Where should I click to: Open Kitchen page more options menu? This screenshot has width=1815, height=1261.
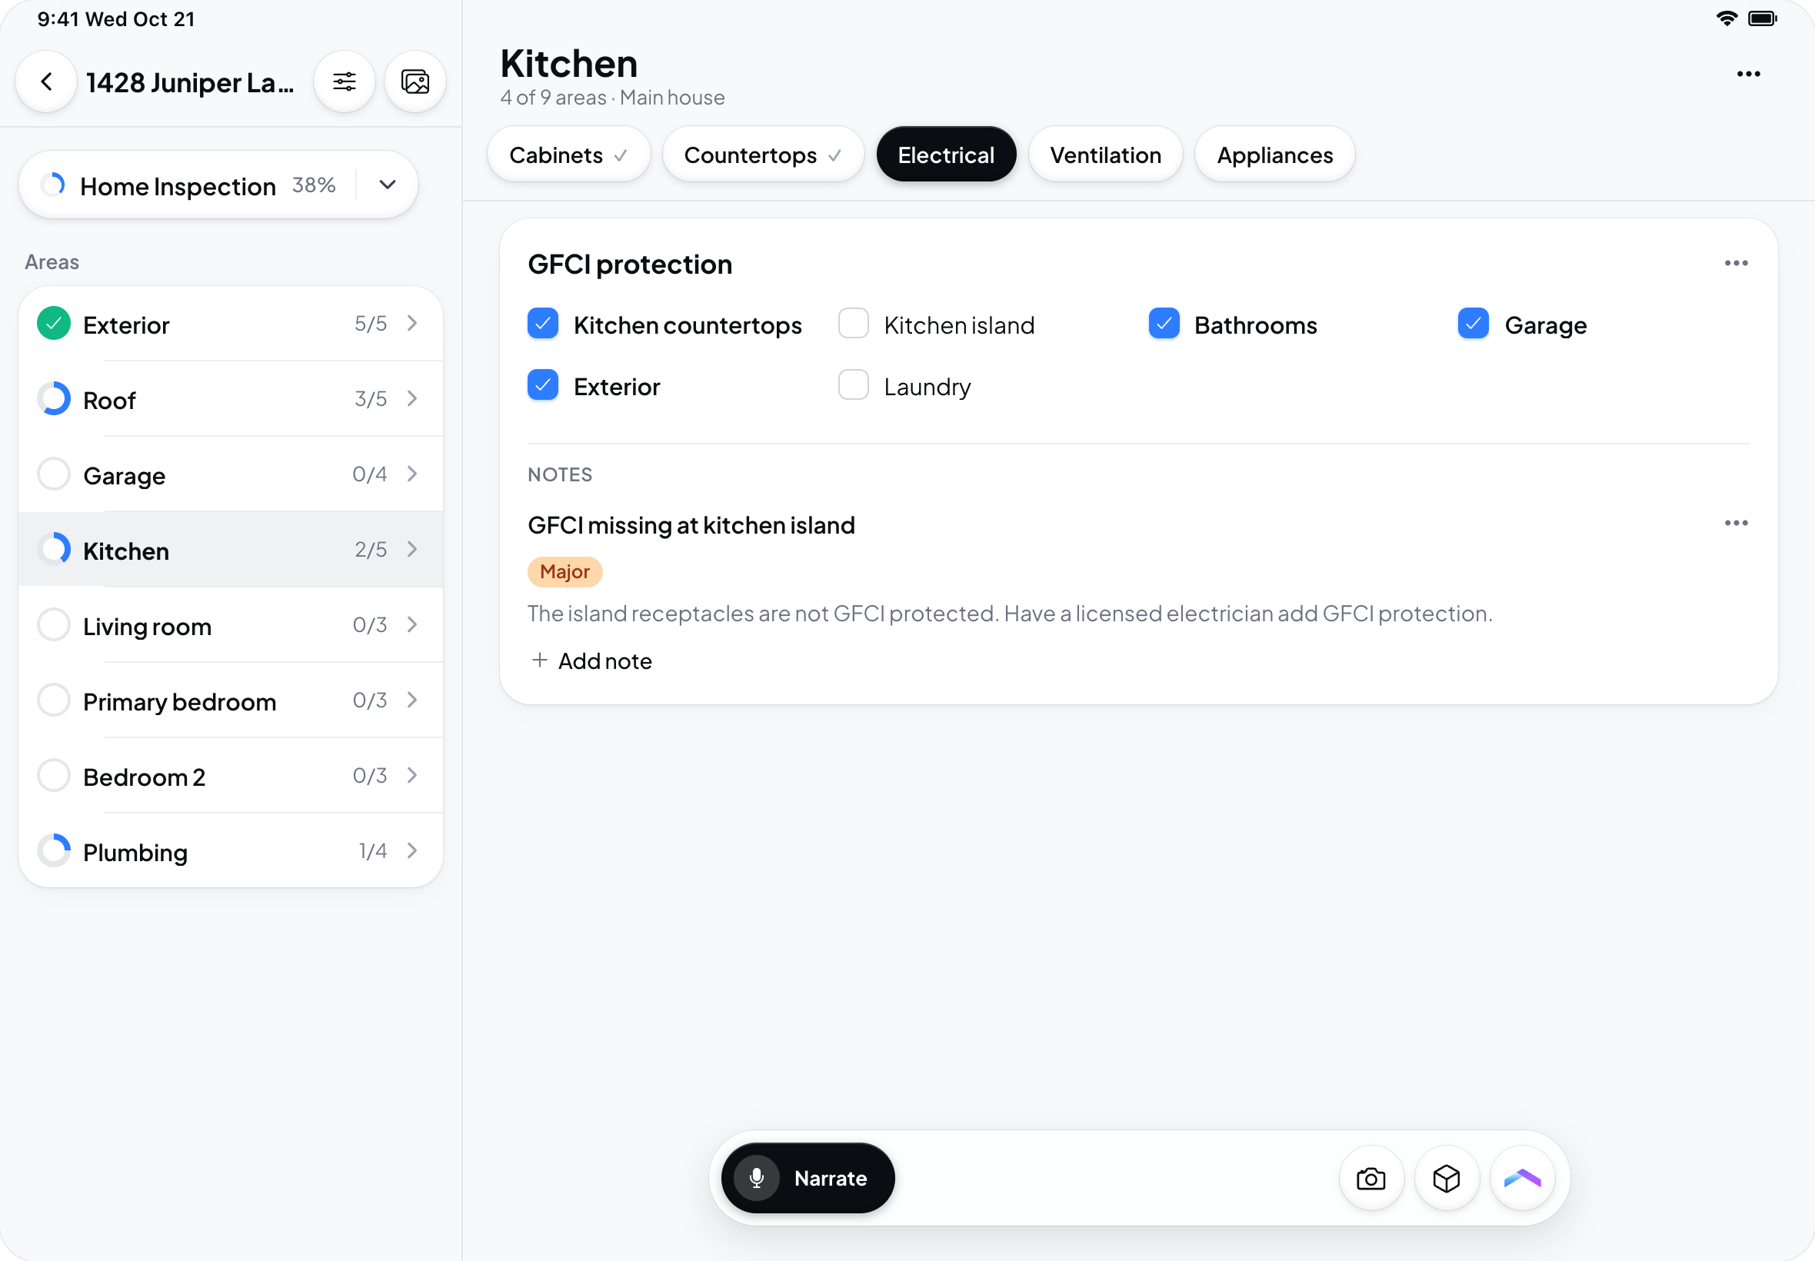coord(1748,75)
